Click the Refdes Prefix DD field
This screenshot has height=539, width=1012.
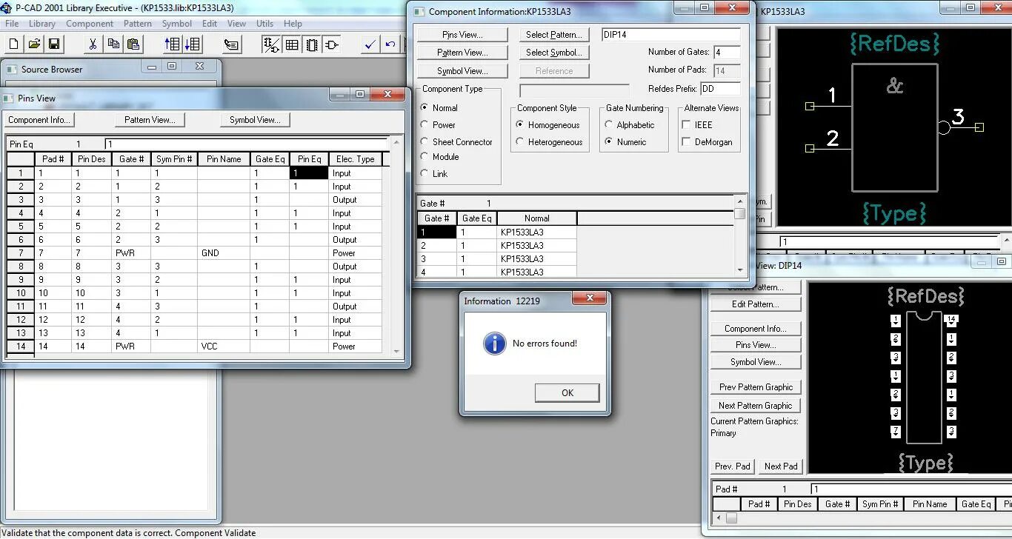[x=720, y=89]
